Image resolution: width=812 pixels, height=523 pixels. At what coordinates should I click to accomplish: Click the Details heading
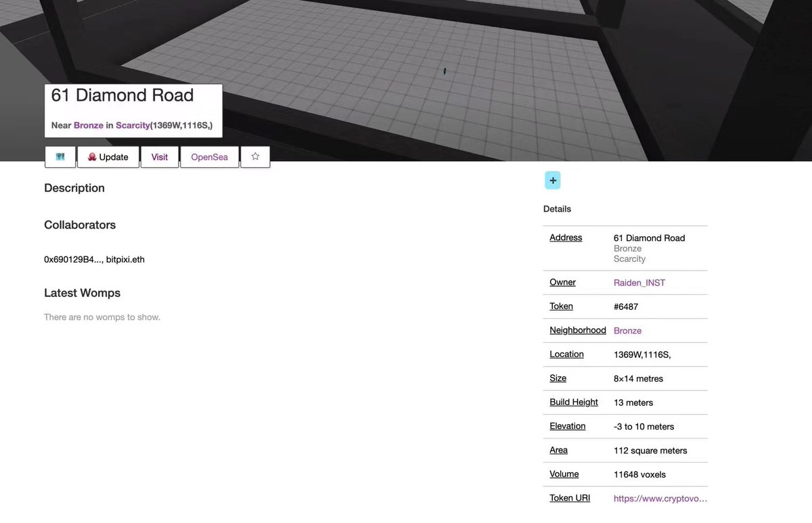[557, 209]
